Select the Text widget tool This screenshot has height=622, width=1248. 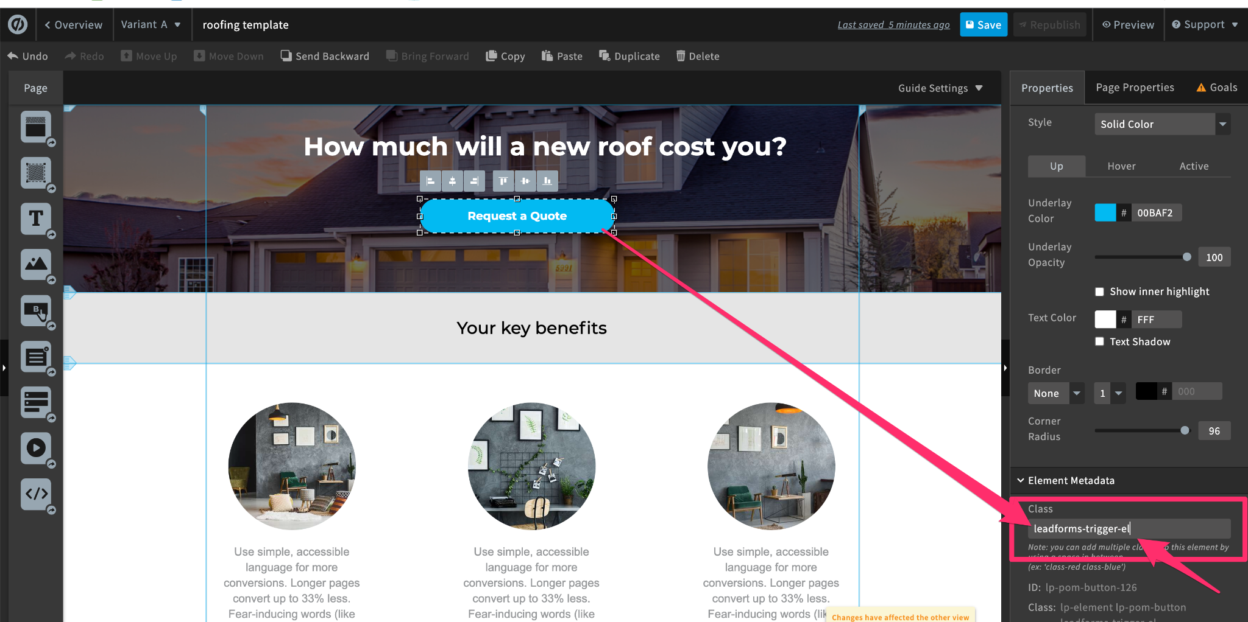point(36,218)
